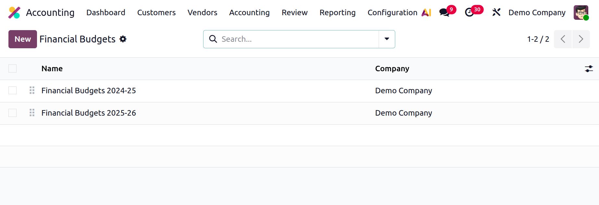Open the Demo Company switcher
Viewport: 599px width, 205px height.
537,13
